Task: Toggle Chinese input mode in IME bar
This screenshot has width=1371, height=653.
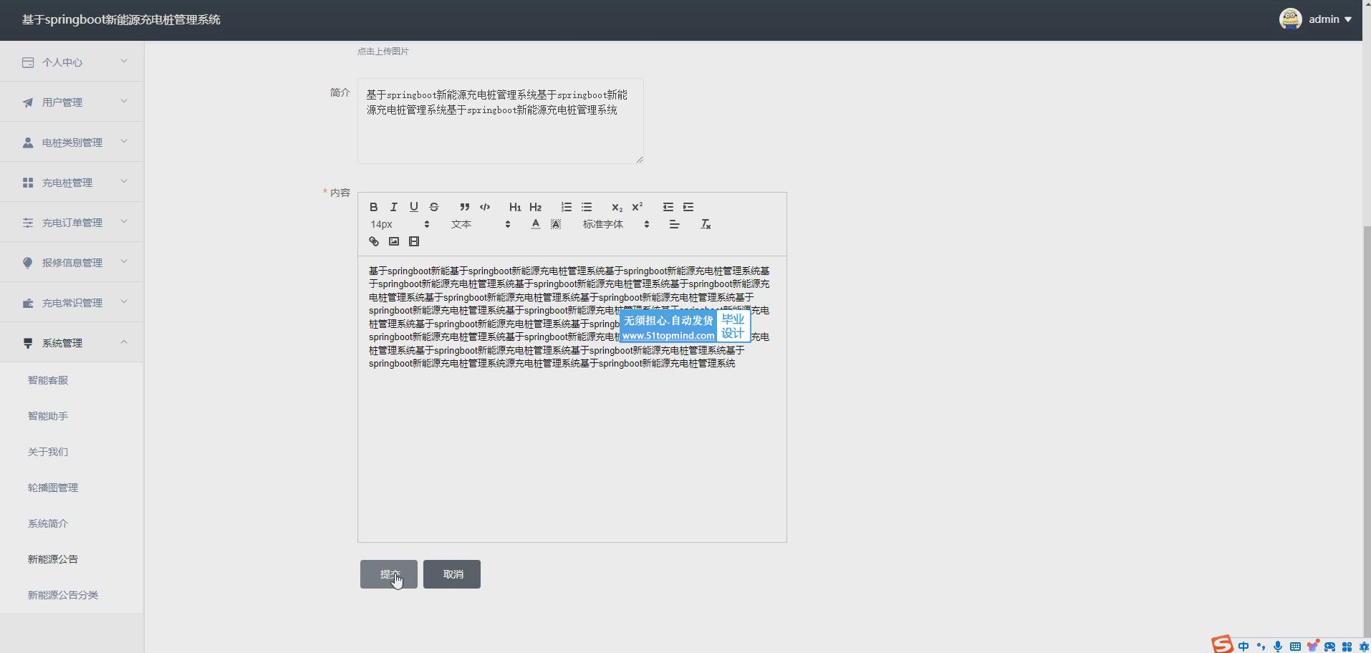Action: 1243,647
